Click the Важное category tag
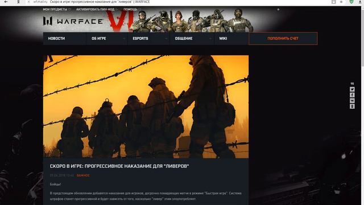364x205 pixels. click(83, 175)
